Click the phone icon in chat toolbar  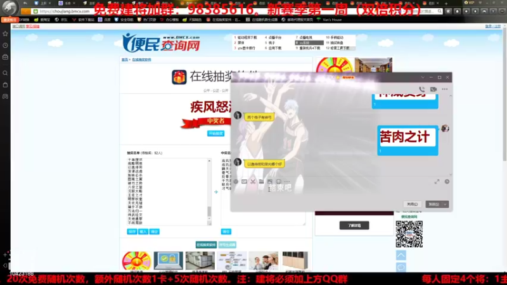pyautogui.click(x=279, y=182)
